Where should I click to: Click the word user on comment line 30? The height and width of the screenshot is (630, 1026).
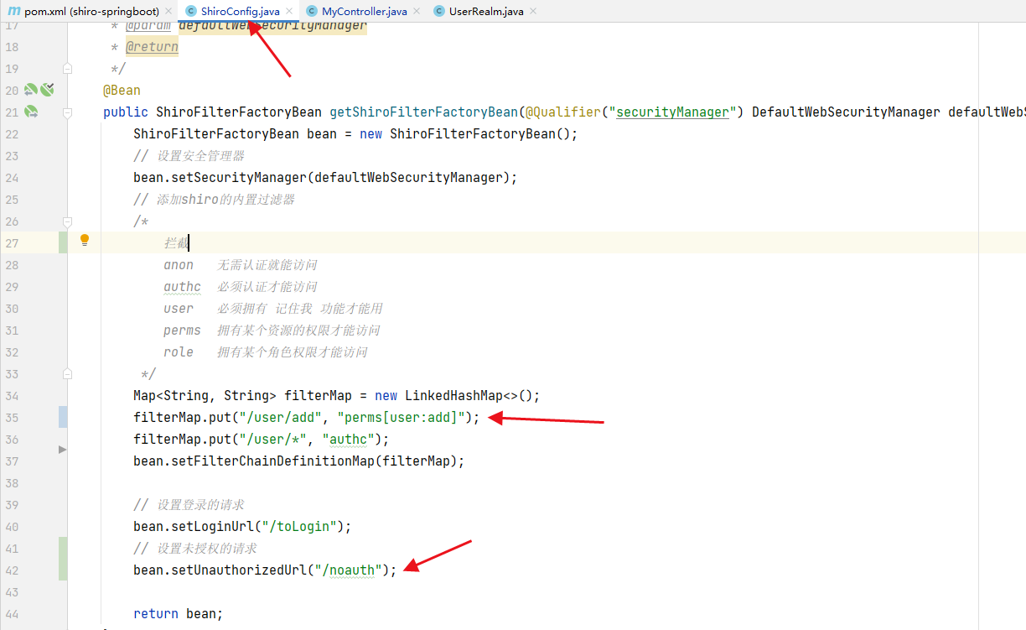pyautogui.click(x=179, y=309)
